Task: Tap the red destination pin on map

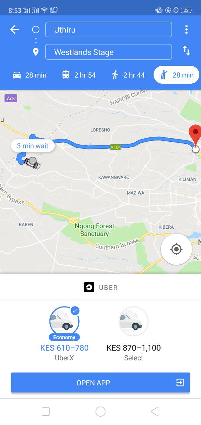Action: pos(195,135)
